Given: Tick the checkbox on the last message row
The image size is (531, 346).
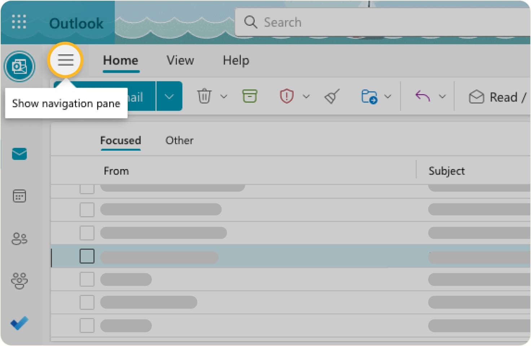Looking at the screenshot, I should pyautogui.click(x=87, y=325).
